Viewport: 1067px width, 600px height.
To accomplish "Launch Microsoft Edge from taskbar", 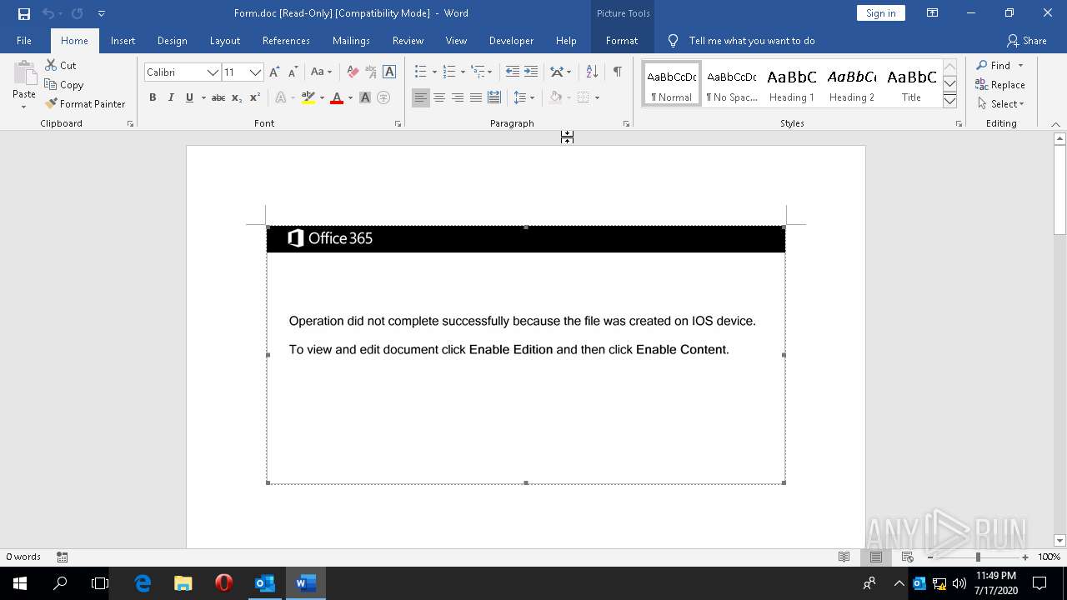I will tap(143, 583).
